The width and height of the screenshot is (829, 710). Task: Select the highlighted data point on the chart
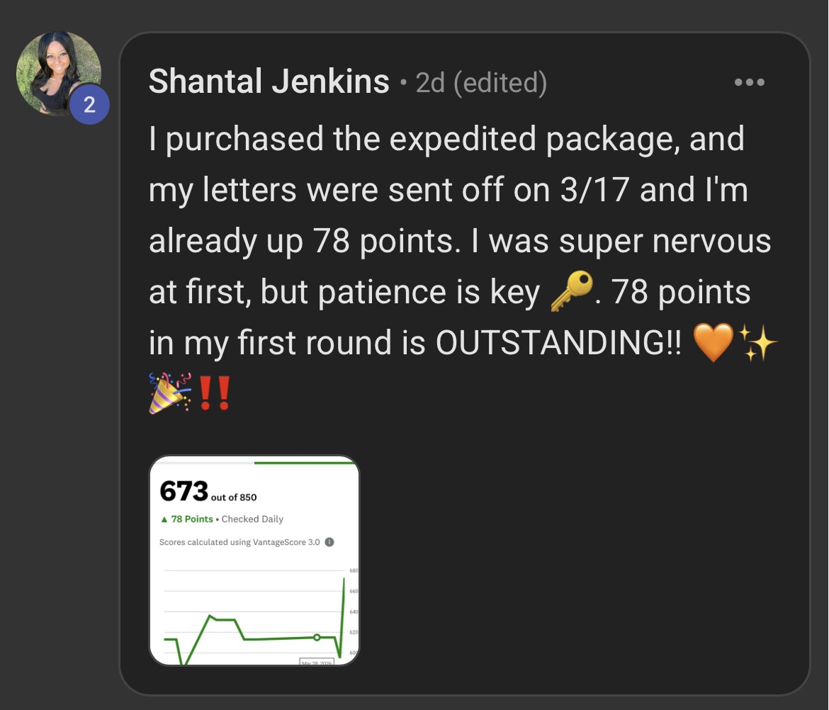(317, 637)
